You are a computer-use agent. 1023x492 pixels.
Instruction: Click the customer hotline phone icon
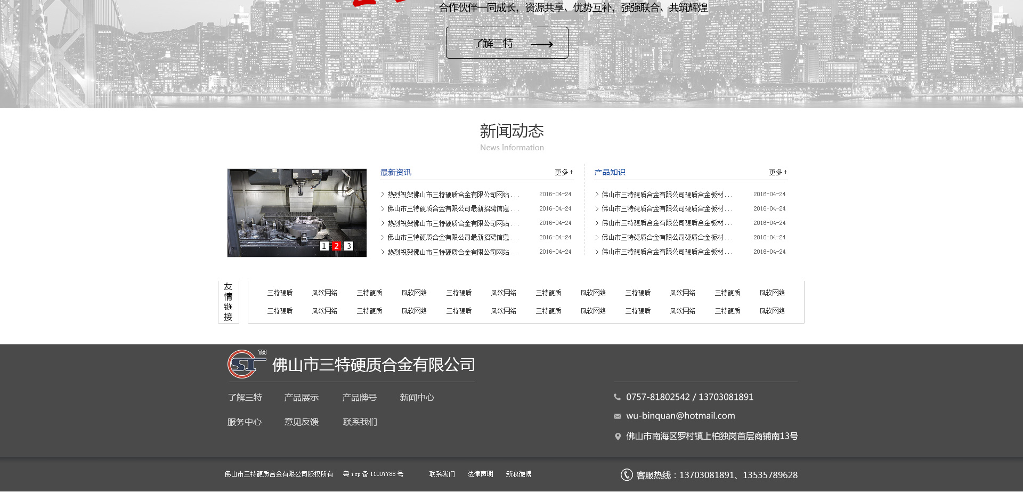627,475
